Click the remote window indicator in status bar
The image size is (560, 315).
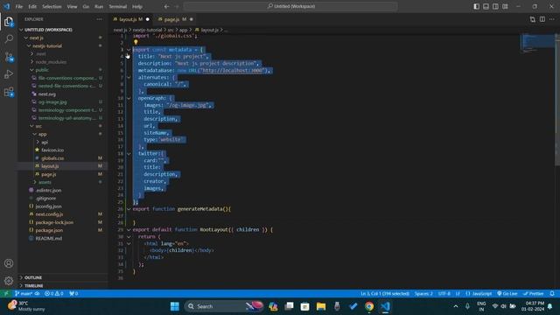pos(6,294)
